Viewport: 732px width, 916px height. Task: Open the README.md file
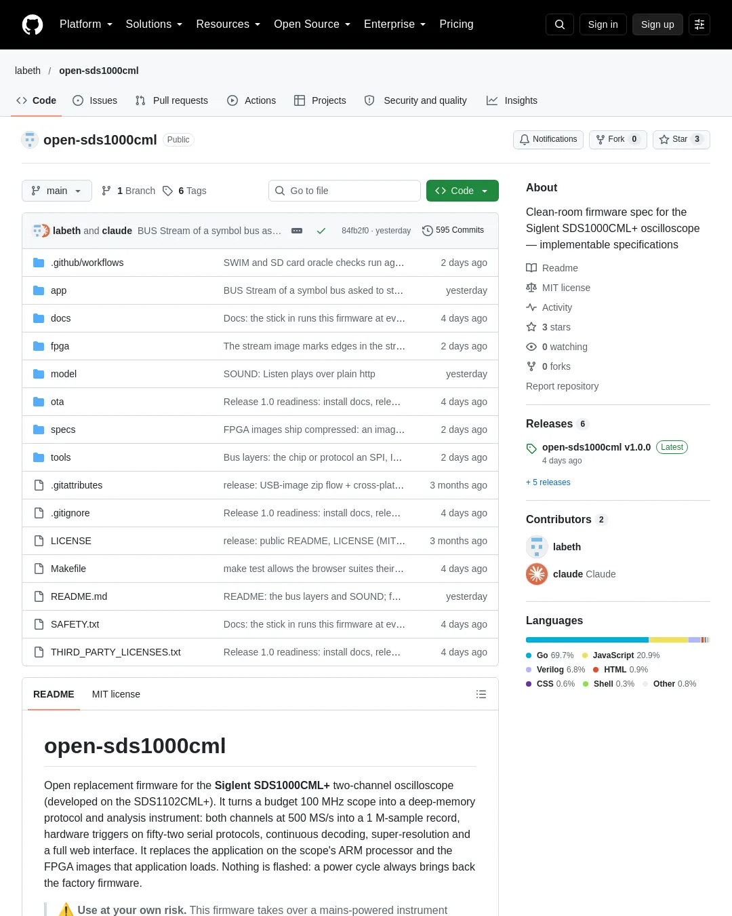coord(79,596)
